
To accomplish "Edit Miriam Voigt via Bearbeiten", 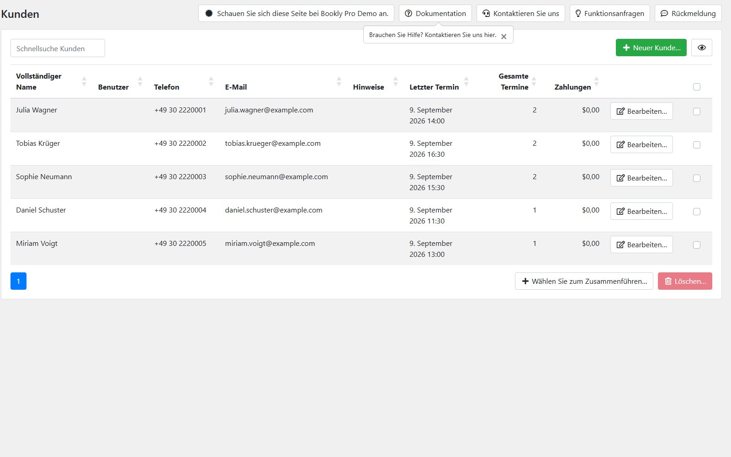I will coord(641,244).
